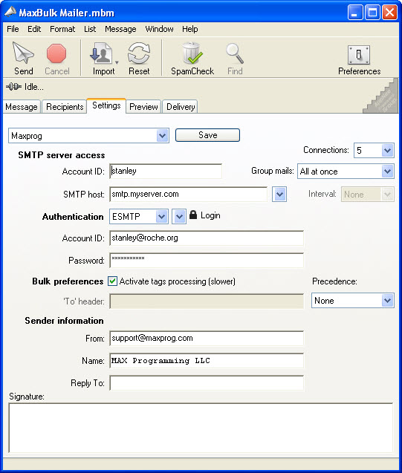Click the authentication Account ID field

tap(207, 238)
